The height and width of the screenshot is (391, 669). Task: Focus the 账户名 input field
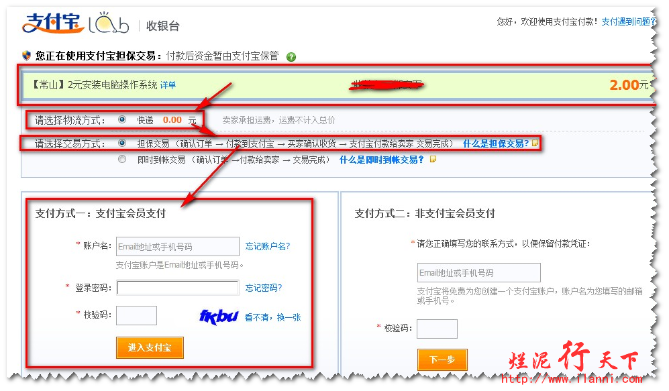(x=178, y=246)
